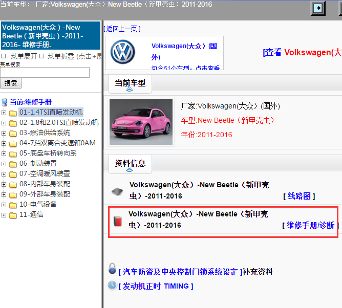Open 05-底盘车桥转向系 entry
Image resolution: width=342 pixels, height=308 pixels.
pyautogui.click(x=48, y=153)
